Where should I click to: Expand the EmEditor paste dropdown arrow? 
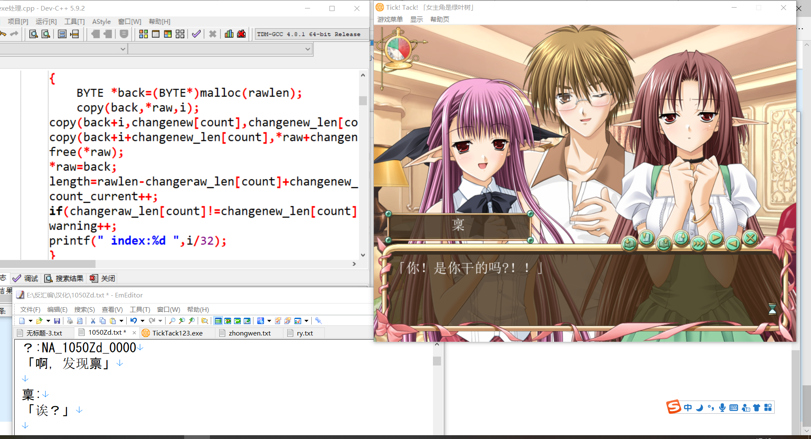(121, 321)
